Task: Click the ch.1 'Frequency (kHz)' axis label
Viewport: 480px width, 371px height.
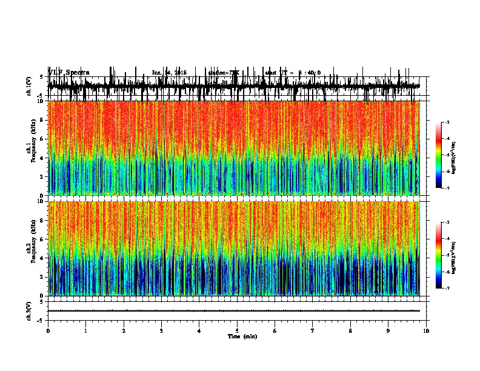Action: (x=33, y=141)
